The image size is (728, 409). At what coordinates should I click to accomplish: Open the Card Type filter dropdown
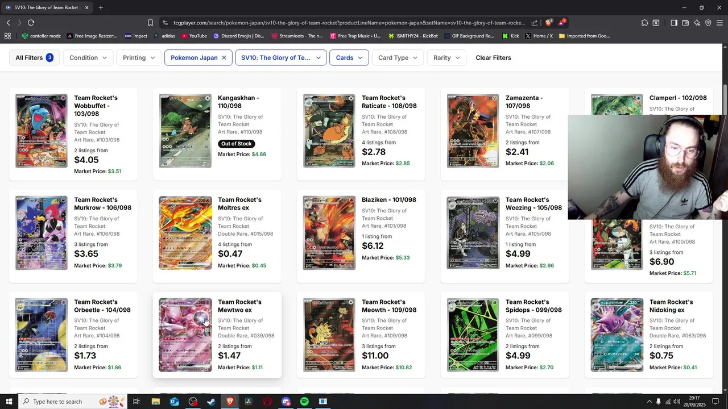click(398, 58)
